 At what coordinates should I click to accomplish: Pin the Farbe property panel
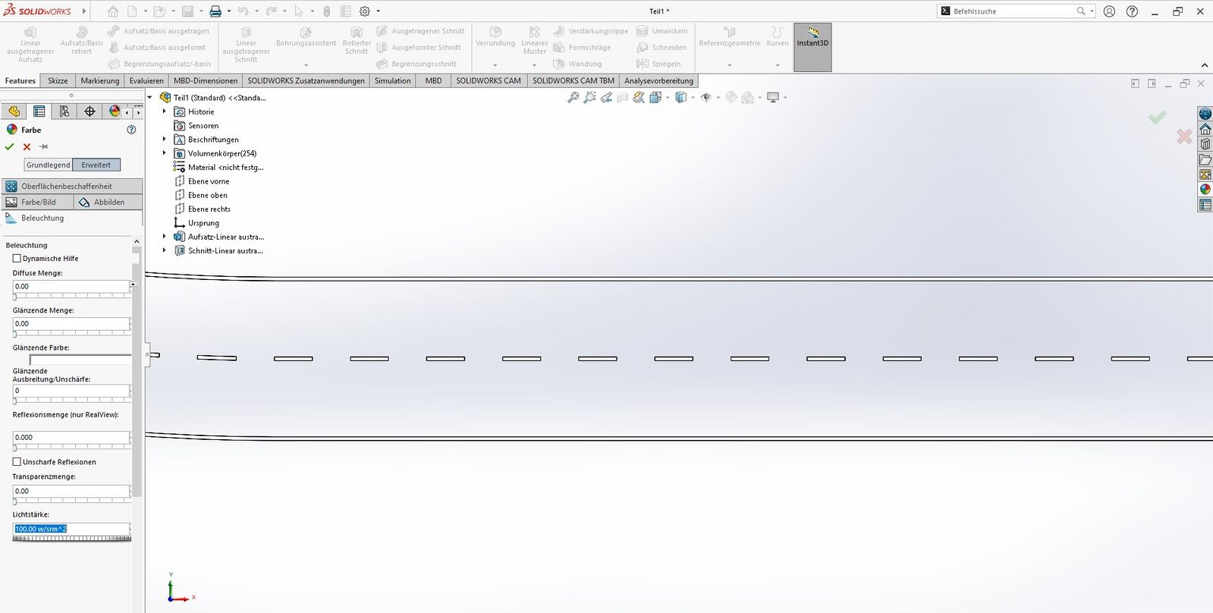pyautogui.click(x=43, y=147)
